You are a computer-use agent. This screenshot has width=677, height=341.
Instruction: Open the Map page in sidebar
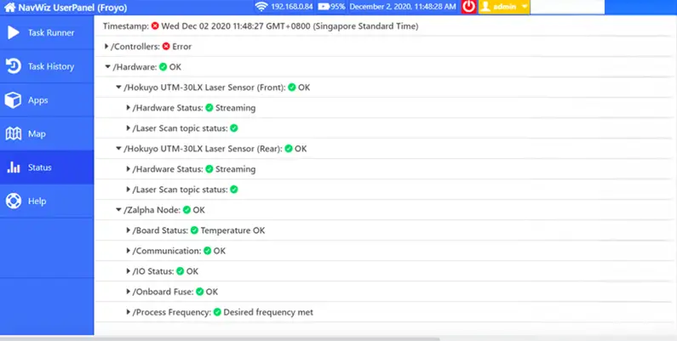[x=37, y=134]
